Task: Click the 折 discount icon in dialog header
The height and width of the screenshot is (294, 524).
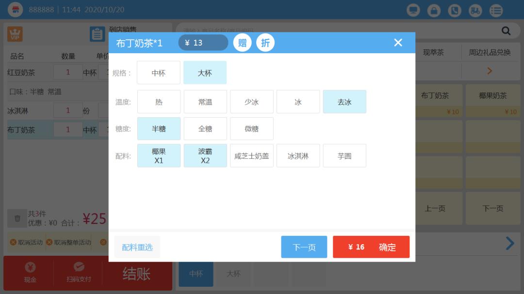Action: [265, 43]
